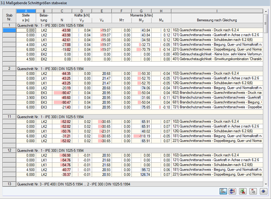Select the location value 3.900
This screenshot has width=271, height=199.
tap(26, 98)
